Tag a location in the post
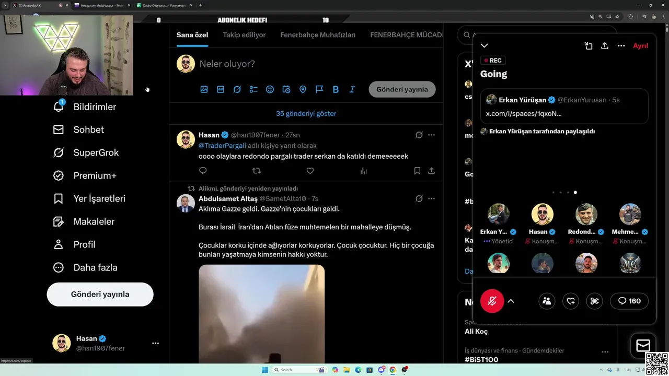The image size is (669, 376). point(303,89)
